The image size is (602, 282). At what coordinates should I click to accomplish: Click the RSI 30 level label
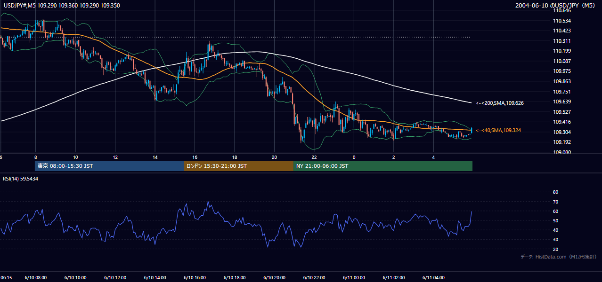(555, 240)
